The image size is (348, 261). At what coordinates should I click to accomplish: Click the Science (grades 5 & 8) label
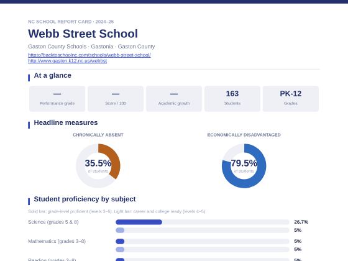pyautogui.click(x=53, y=222)
